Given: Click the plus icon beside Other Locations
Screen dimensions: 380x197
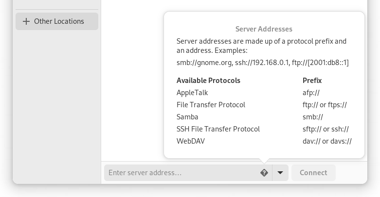Looking at the screenshot, I should 26,21.
